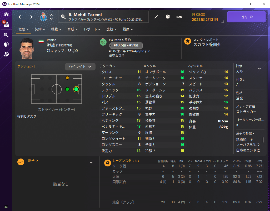Select the orange right-wing position dot
Image resolution: width=270 pixels, height=211 pixels.
[67, 78]
